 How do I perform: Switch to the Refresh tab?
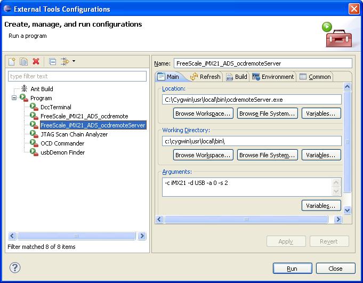pos(205,77)
